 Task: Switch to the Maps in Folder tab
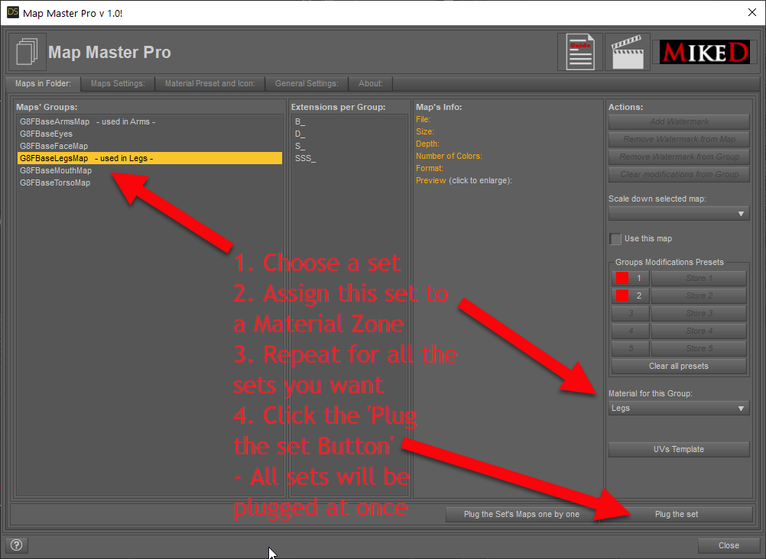43,83
